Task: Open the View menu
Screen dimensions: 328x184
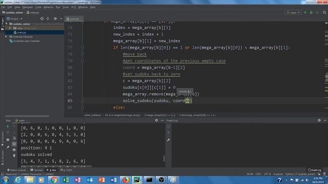Action: pos(17,7)
